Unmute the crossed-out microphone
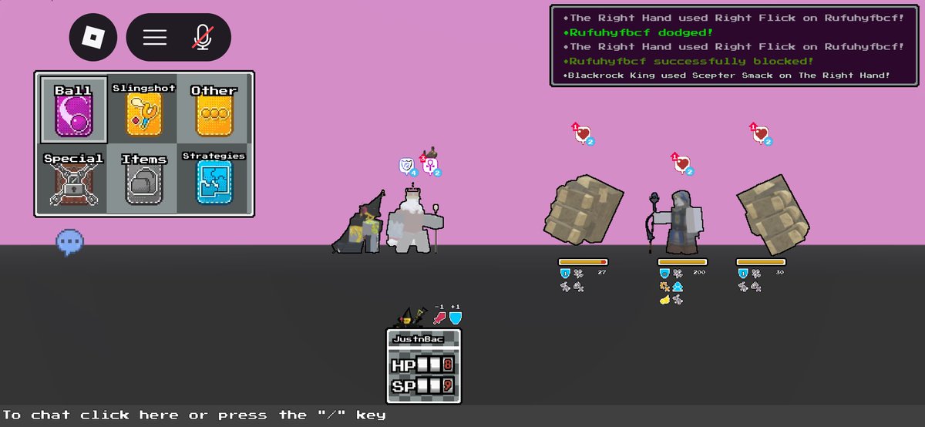925x427 pixels. coord(202,37)
